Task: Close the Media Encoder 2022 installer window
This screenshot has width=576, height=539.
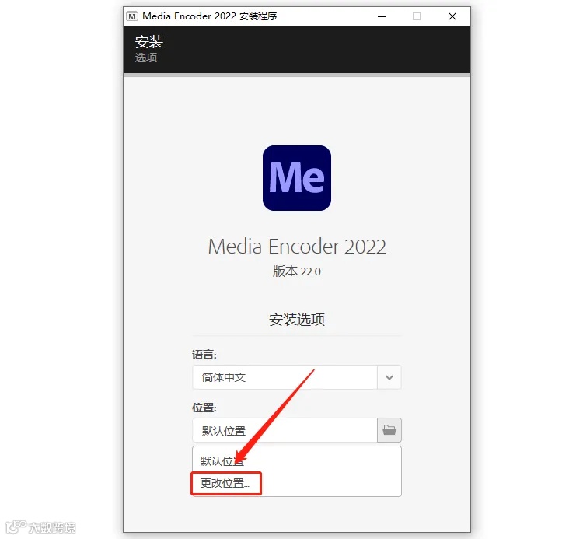Action: [452, 16]
